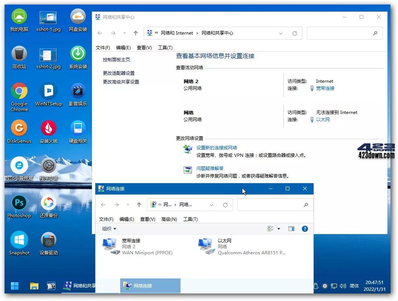Viewport: 398px width, 301px height.
Task: Open the 工具(T) menu
Action: click(x=190, y=219)
